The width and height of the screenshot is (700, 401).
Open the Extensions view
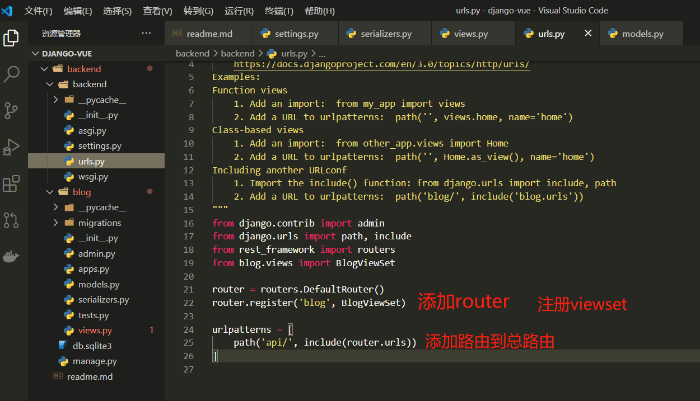point(12,183)
